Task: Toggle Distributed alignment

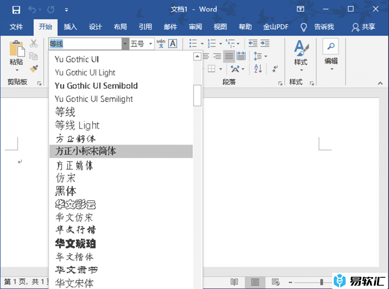Action: [241, 56]
